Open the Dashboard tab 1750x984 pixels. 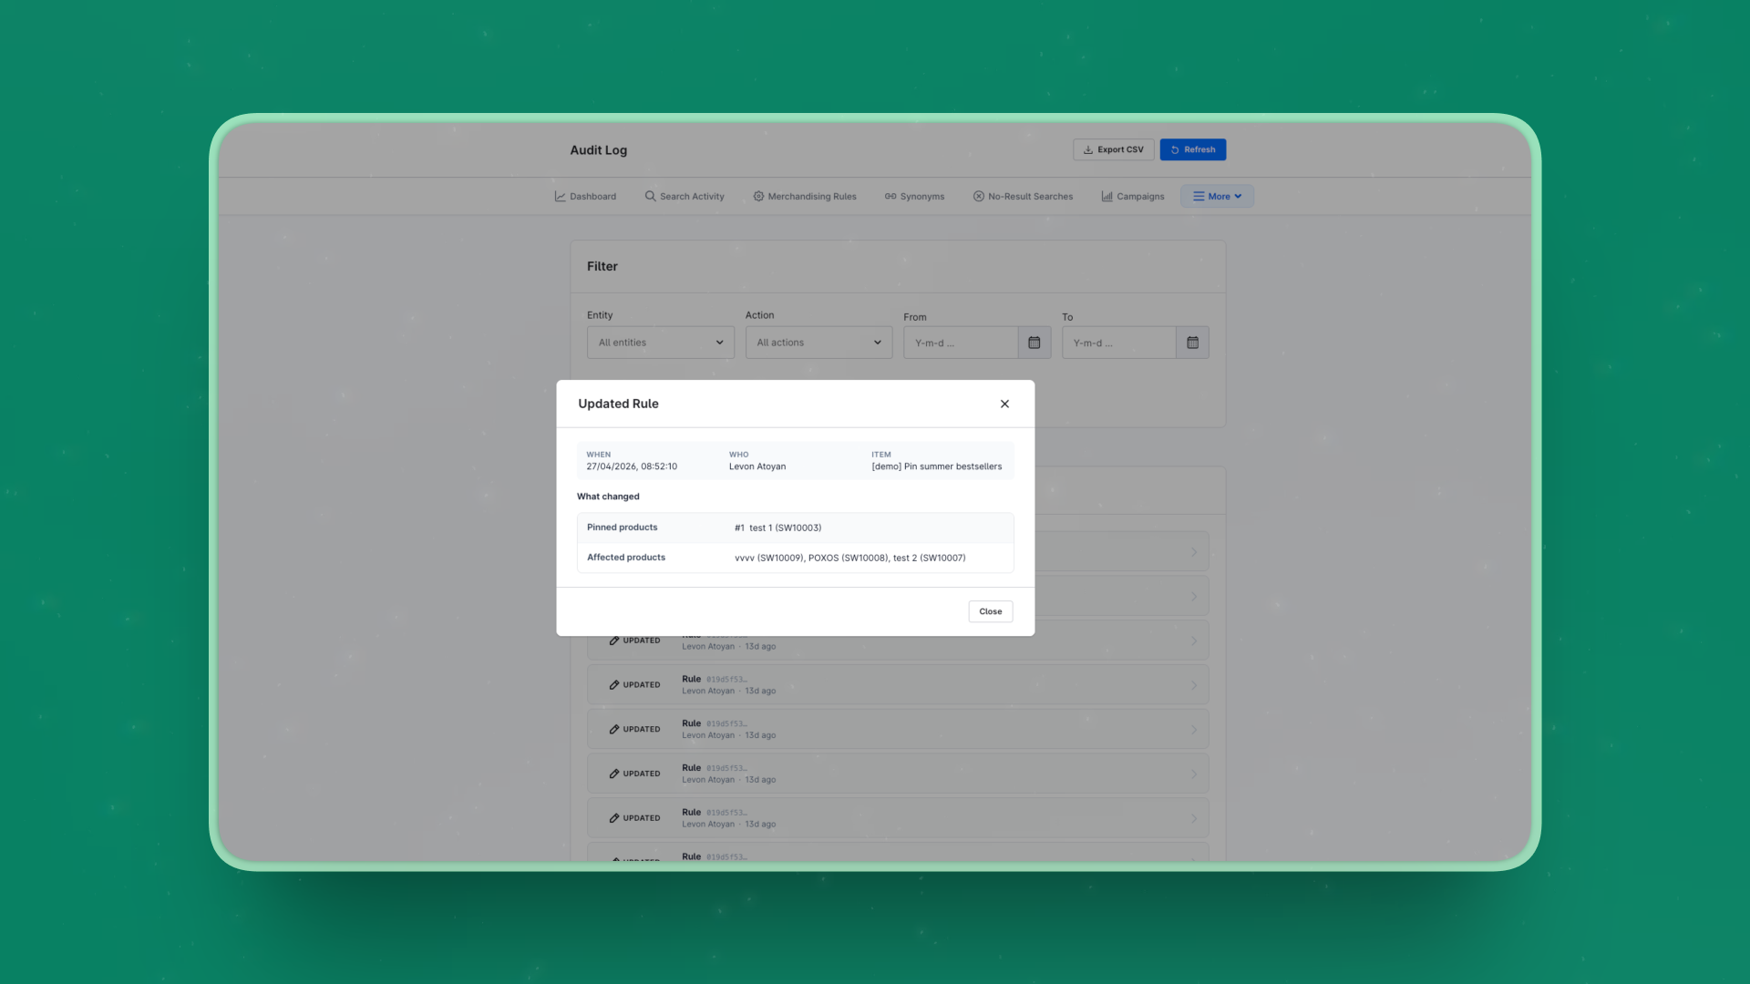585,196
